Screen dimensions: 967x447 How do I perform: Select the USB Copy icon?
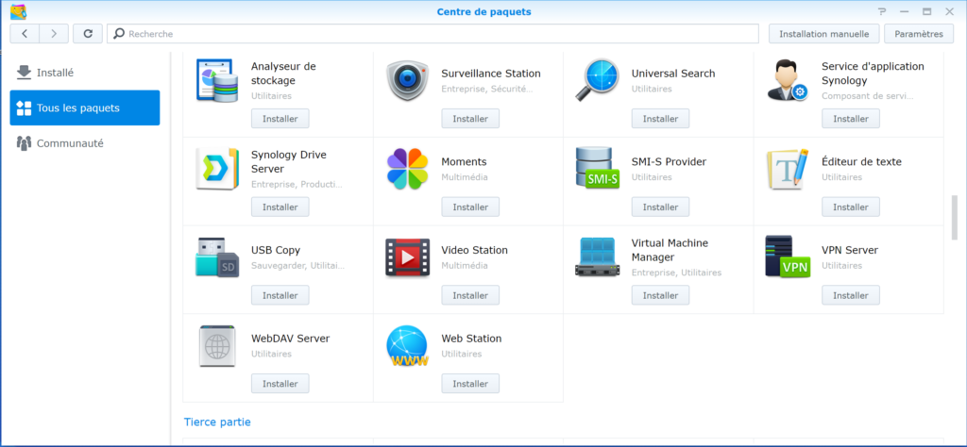pyautogui.click(x=217, y=257)
